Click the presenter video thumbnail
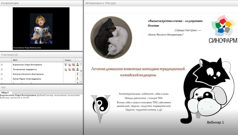This screenshot has height=135, width=238. click(x=41, y=28)
